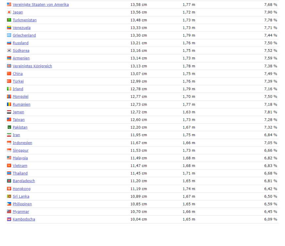
Task: Open the Indonesien country link
Action: point(22,143)
